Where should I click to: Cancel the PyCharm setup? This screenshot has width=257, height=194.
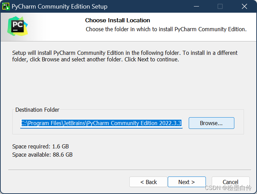(231, 182)
